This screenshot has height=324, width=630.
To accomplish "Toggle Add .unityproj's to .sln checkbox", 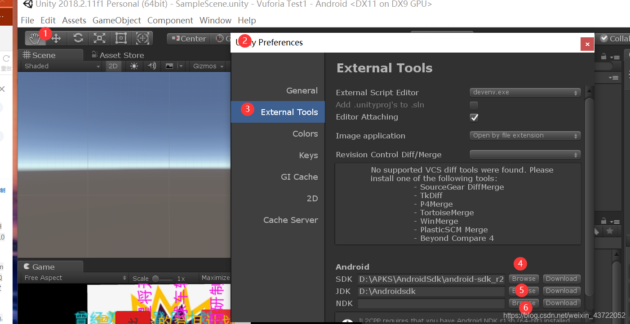I will (x=474, y=105).
